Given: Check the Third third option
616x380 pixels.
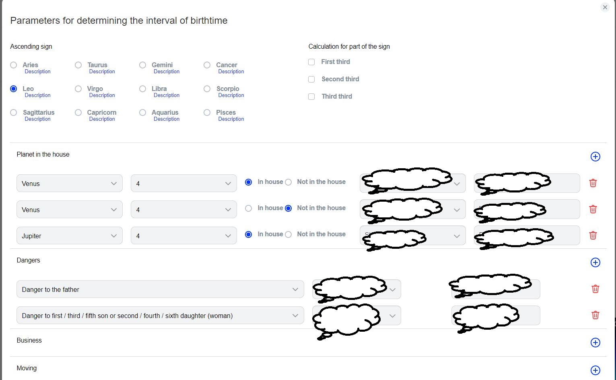Looking at the screenshot, I should point(311,97).
